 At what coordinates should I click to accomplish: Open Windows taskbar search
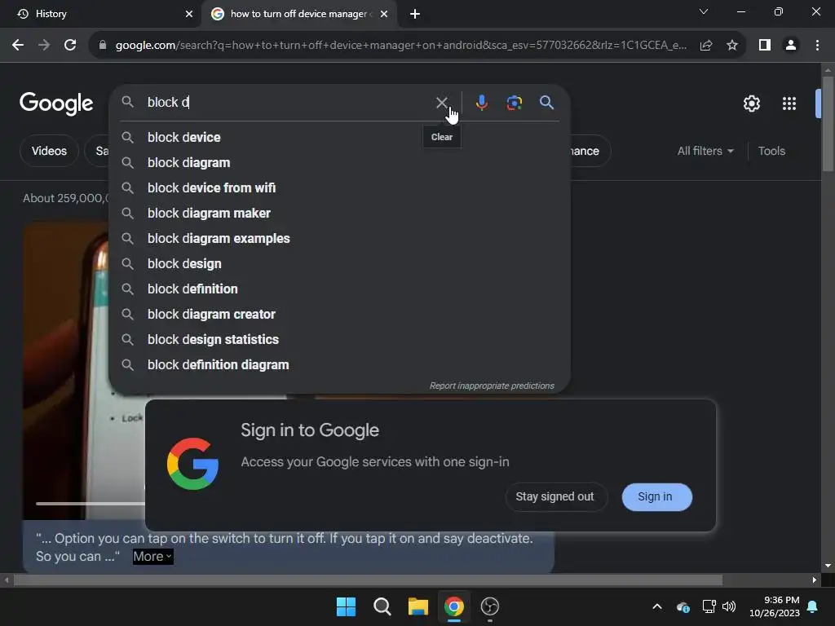pos(382,606)
